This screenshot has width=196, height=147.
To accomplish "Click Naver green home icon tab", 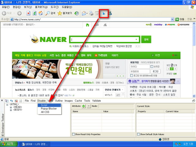I will pyautogui.click(x=88, y=25).
